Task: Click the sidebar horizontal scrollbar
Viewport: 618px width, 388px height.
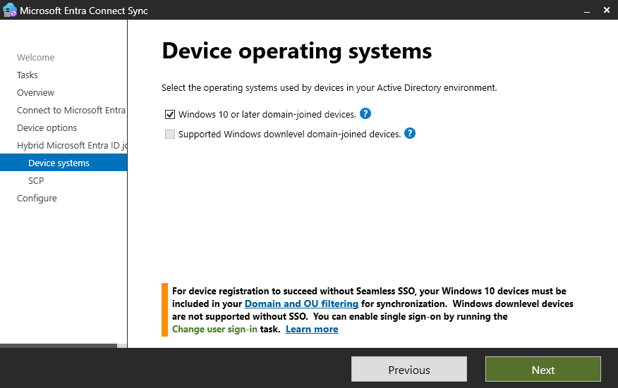Action: (x=59, y=346)
